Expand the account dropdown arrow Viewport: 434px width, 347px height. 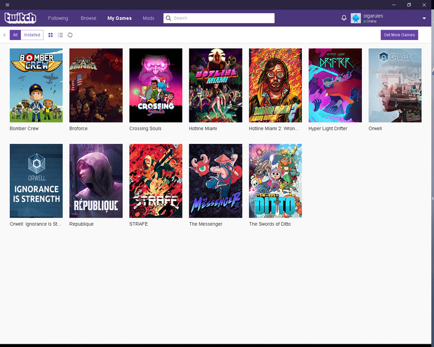pyautogui.click(x=424, y=18)
